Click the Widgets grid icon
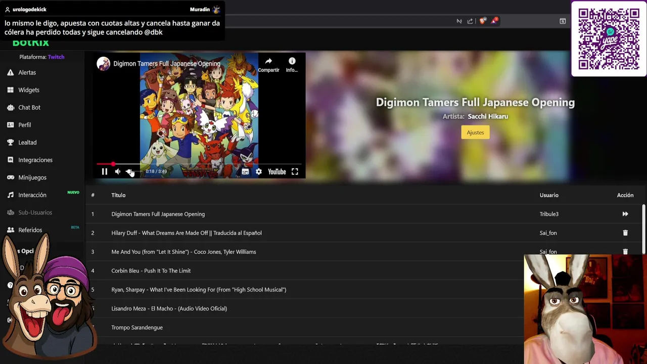Image resolution: width=647 pixels, height=364 pixels. click(x=10, y=90)
